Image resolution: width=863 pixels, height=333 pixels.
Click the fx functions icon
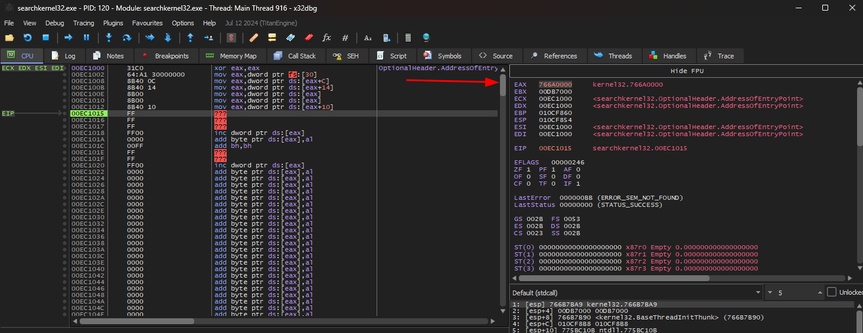click(x=326, y=38)
